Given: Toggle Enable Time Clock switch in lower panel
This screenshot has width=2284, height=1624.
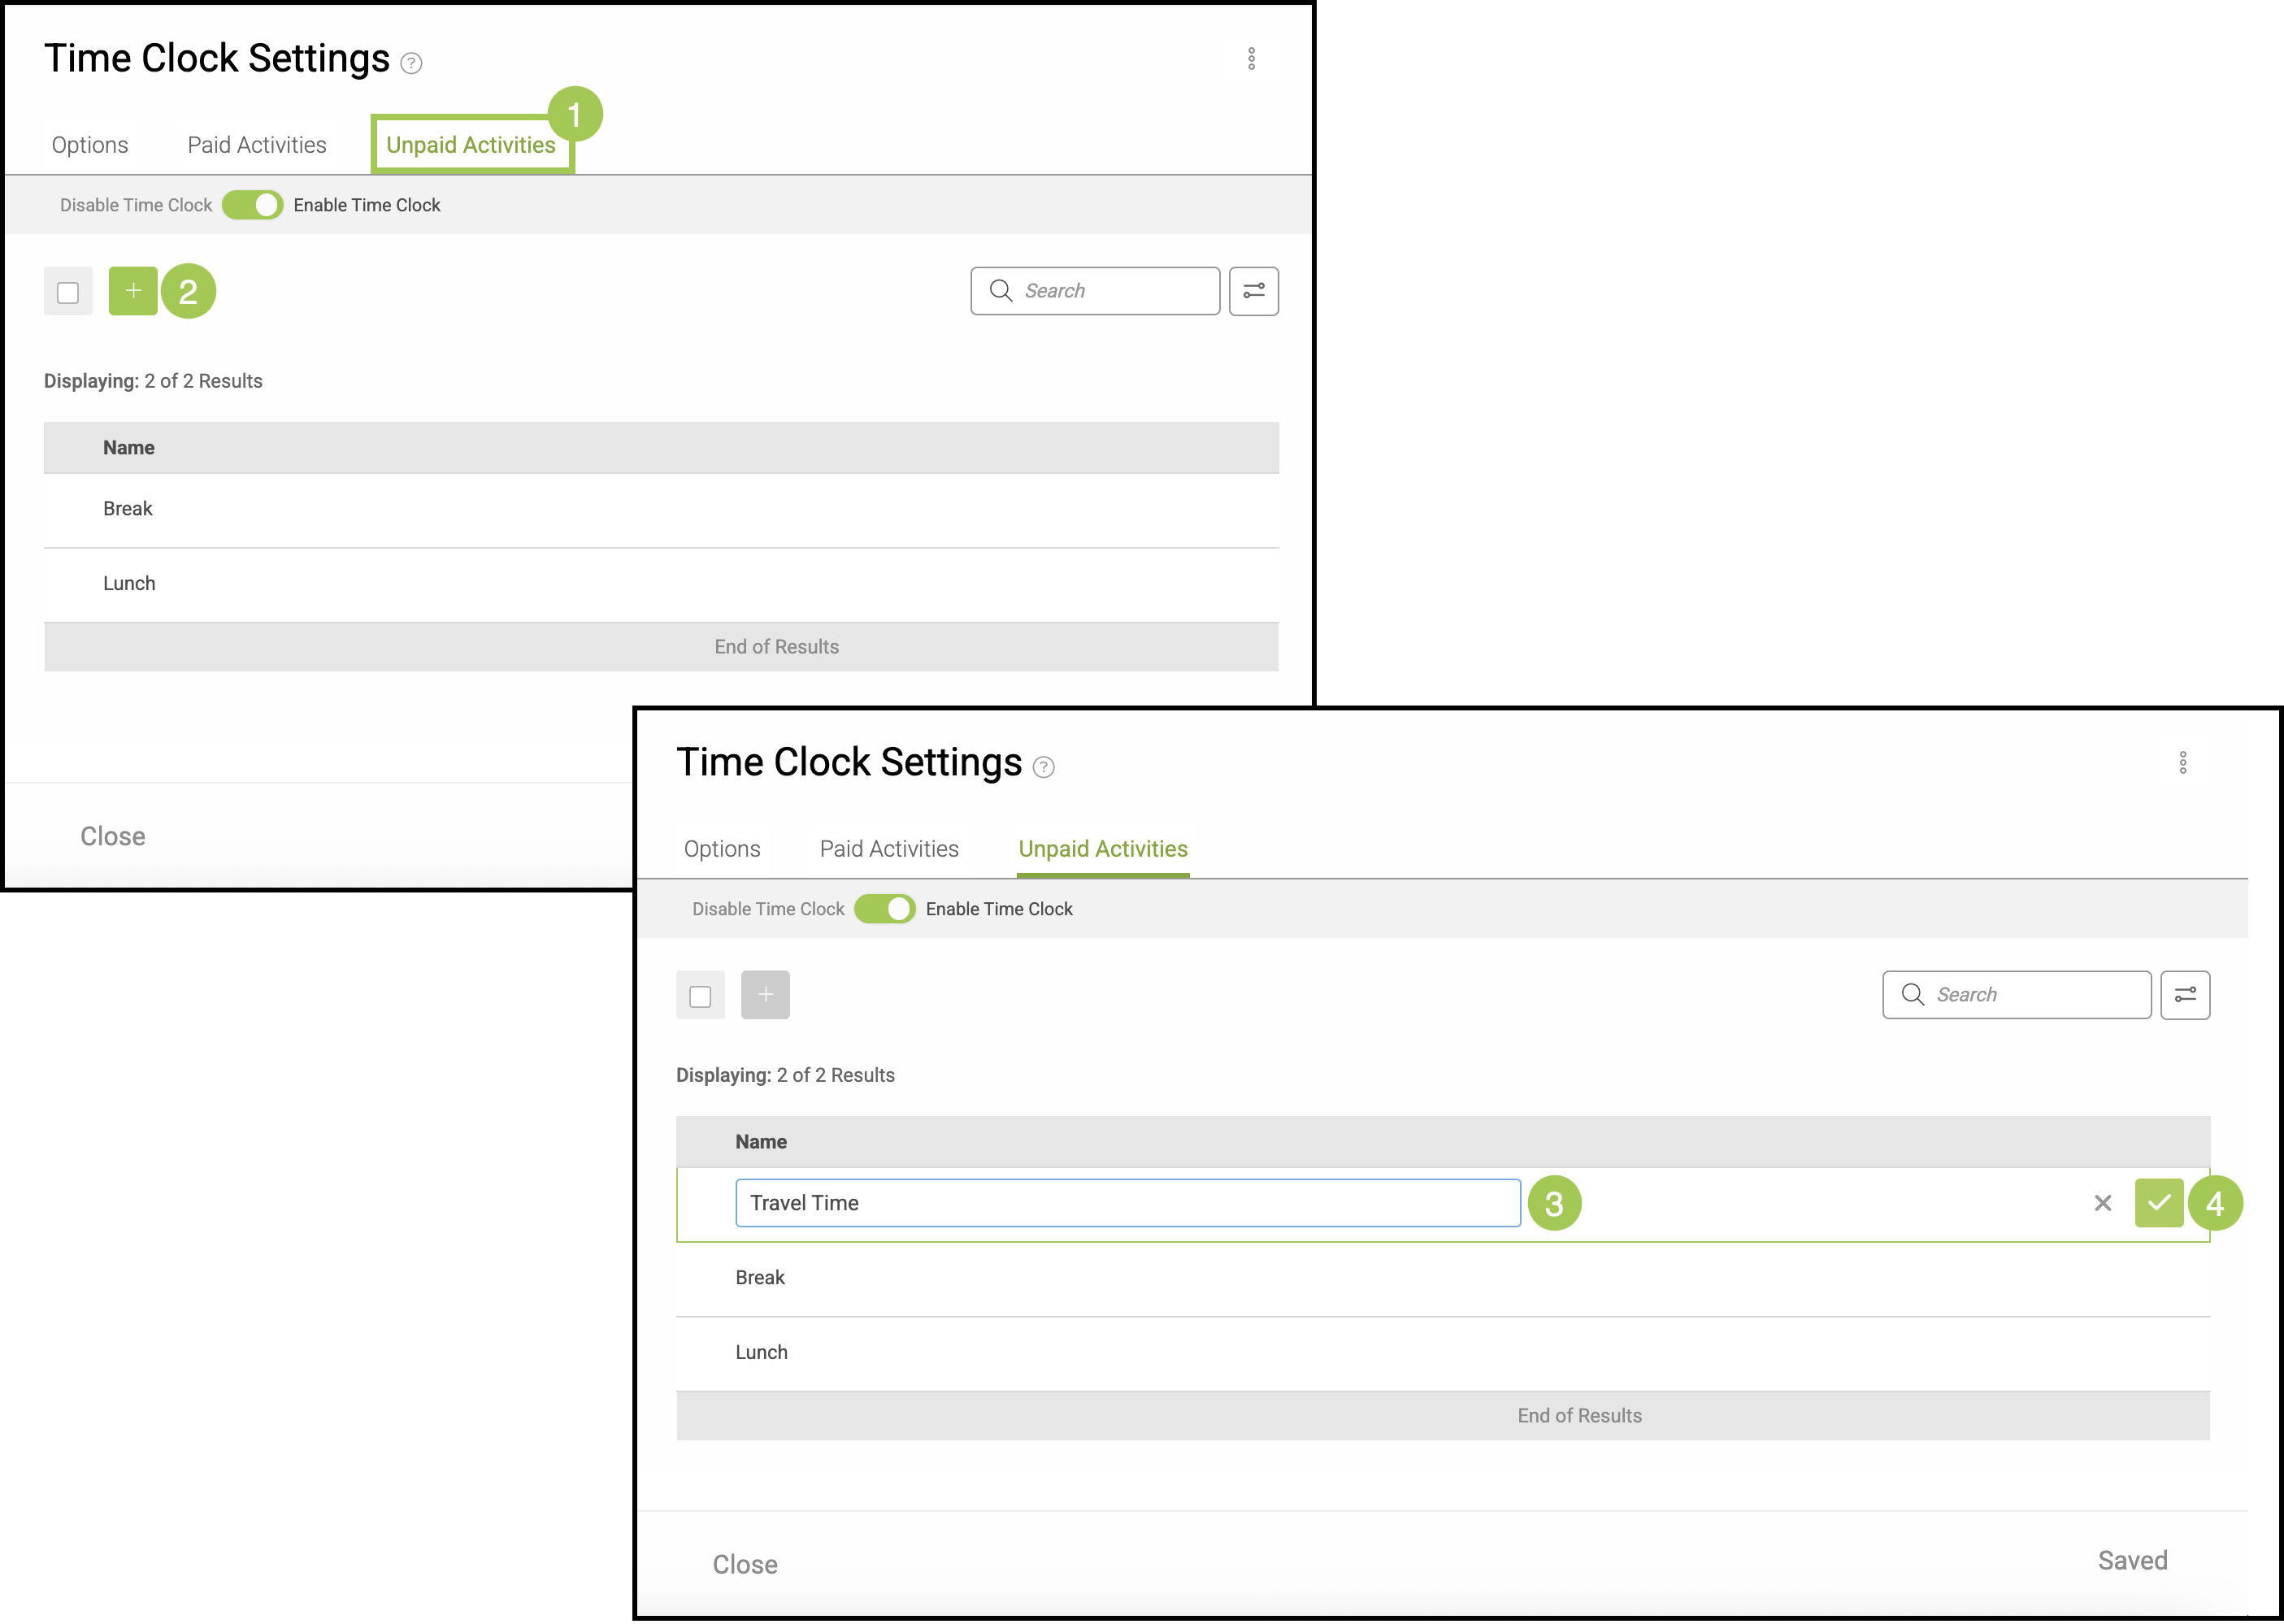Looking at the screenshot, I should (x=885, y=909).
